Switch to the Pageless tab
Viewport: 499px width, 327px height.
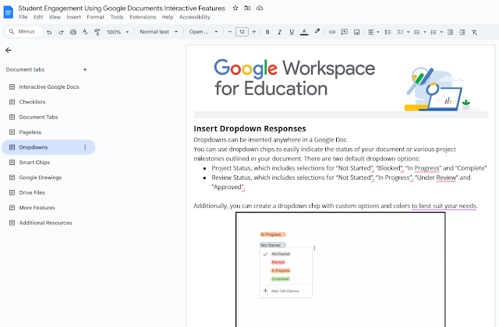pyautogui.click(x=48, y=132)
